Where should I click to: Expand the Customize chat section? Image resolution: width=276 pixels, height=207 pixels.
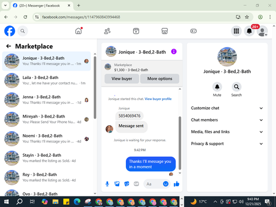pyautogui.click(x=227, y=108)
